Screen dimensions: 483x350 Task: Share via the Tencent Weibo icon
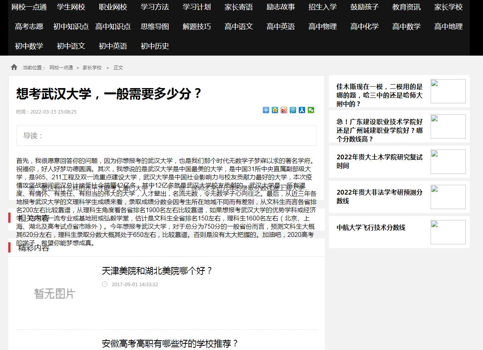coord(293,110)
